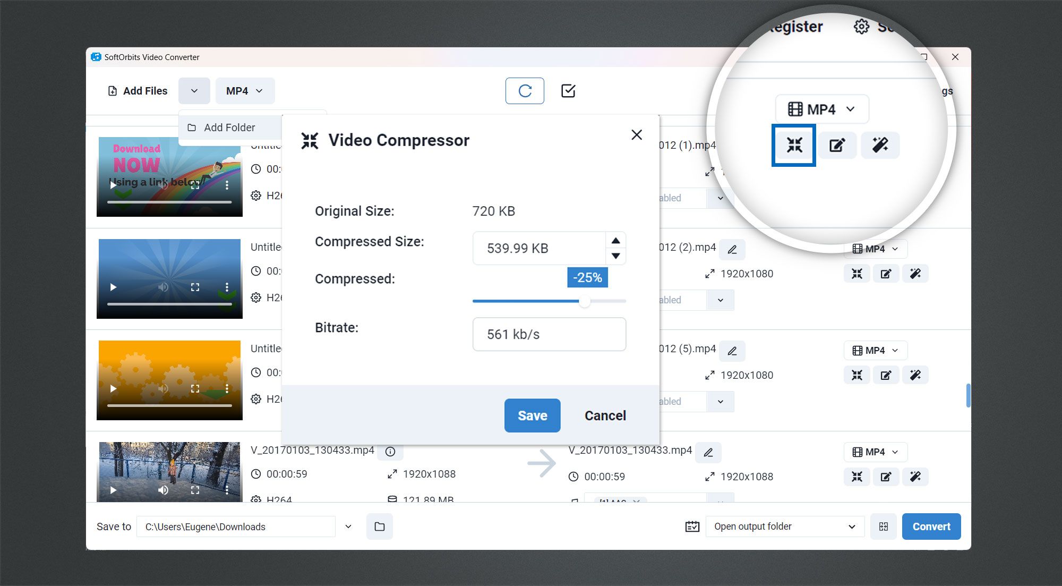Image resolution: width=1062 pixels, height=586 pixels.
Task: Toggle the checkmark task completion icon
Action: 569,91
